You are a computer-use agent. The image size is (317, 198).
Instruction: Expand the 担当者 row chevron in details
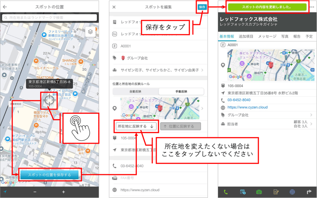pos(311,124)
